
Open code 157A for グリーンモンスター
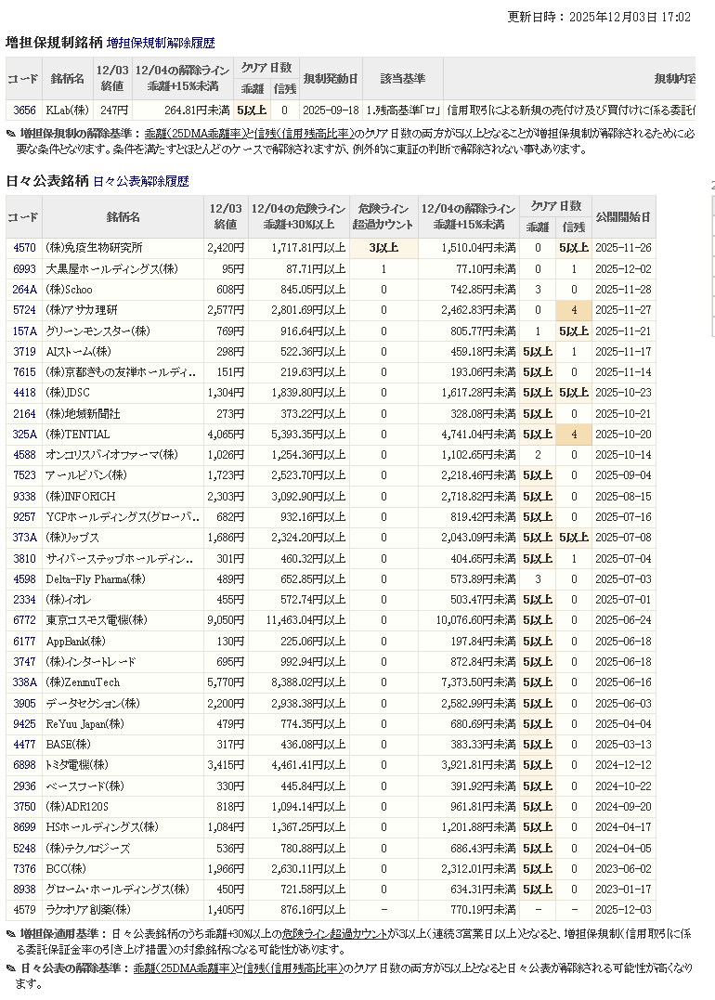tap(24, 331)
